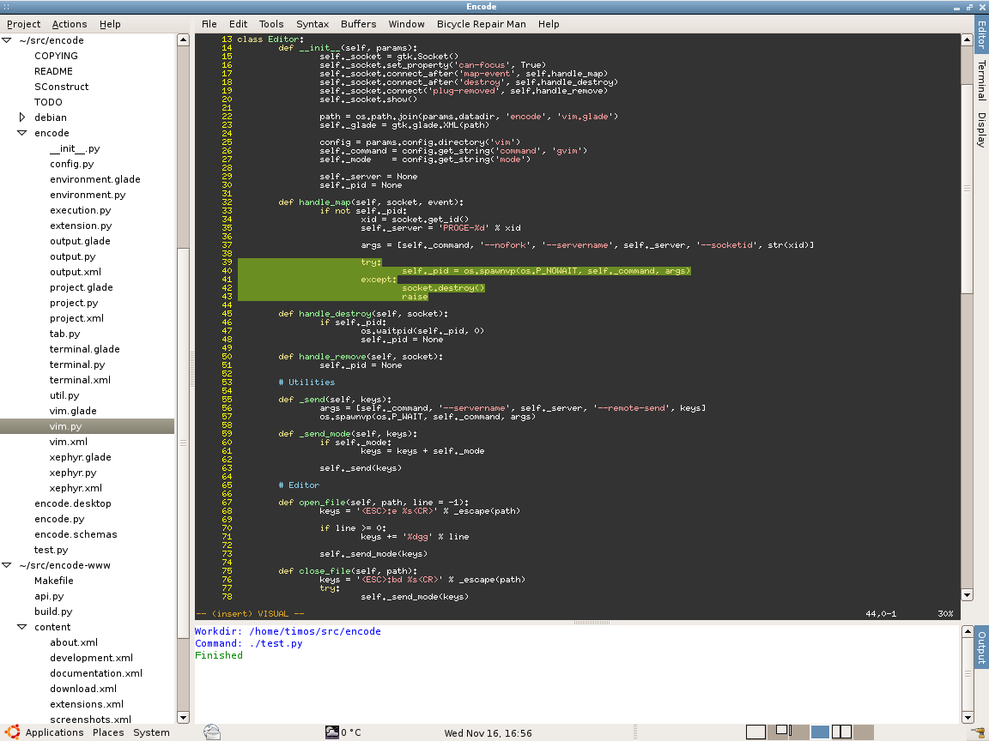Select encode.desktop in the tree
The width and height of the screenshot is (989, 741).
pos(72,503)
